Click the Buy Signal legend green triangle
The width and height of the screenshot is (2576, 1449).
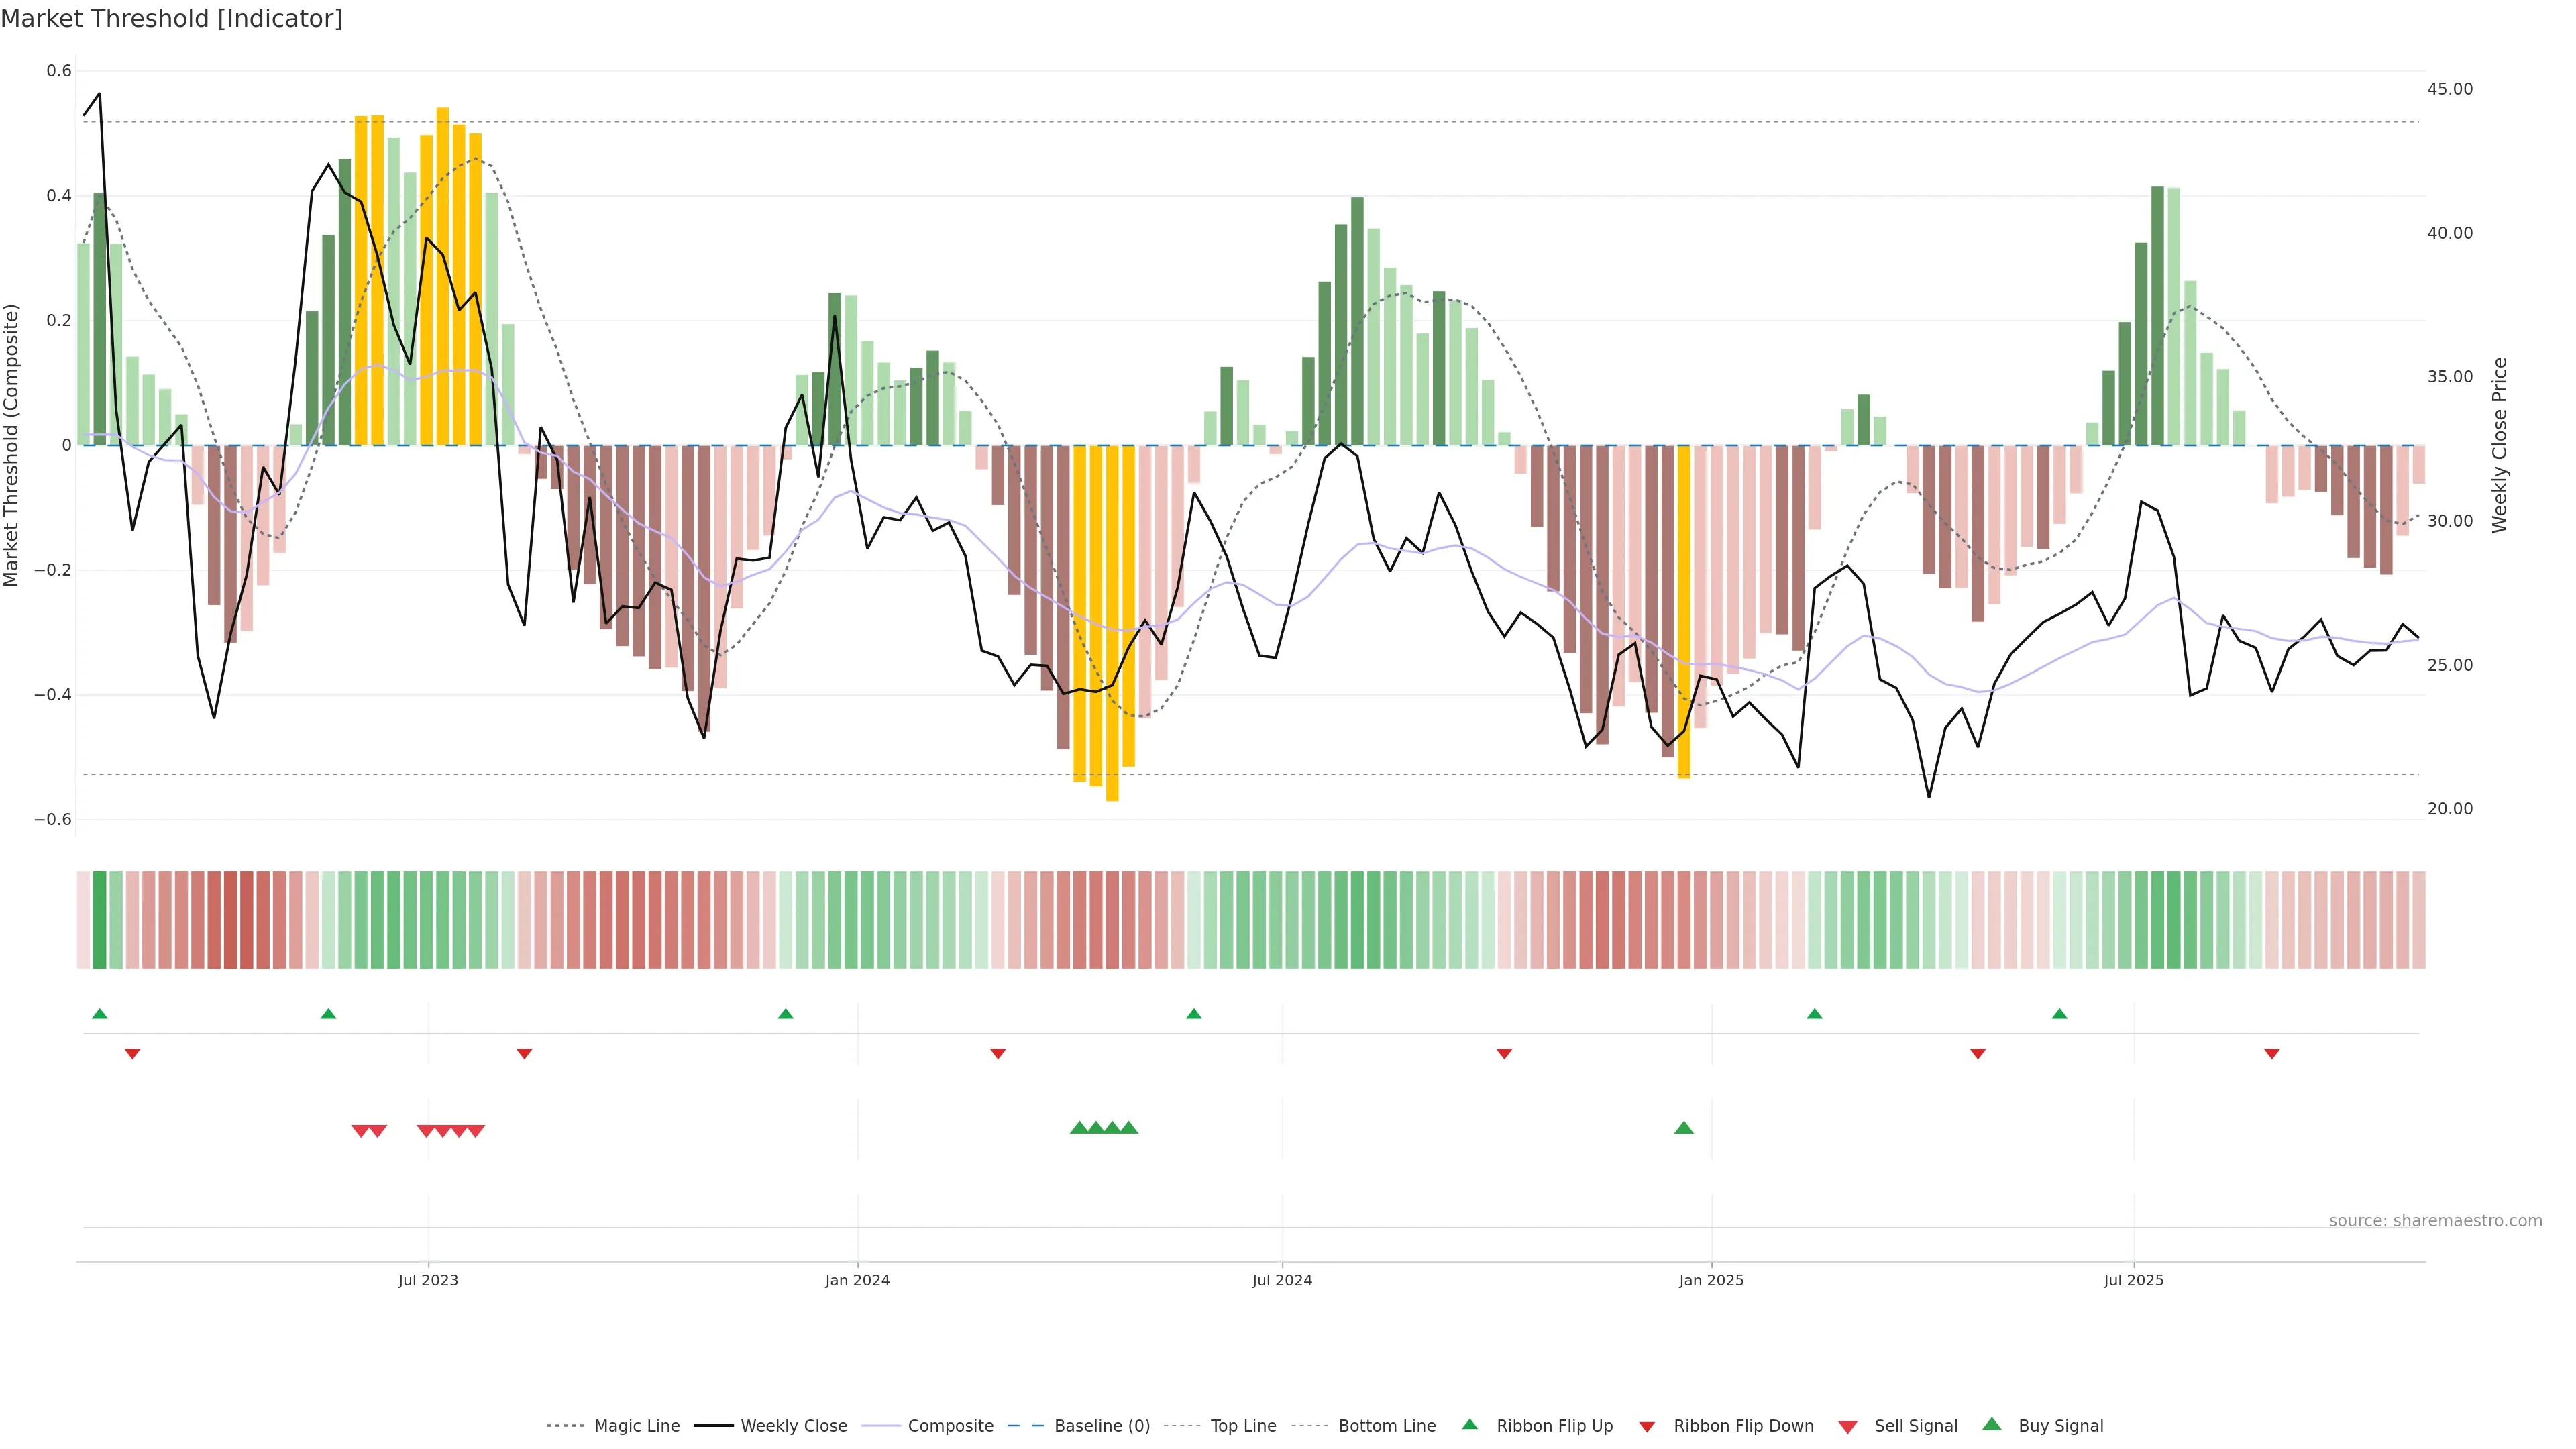point(1992,1424)
